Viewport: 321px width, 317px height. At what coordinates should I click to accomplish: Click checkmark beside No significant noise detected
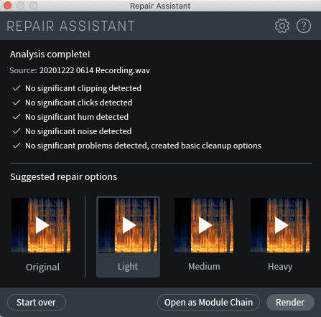click(x=17, y=131)
